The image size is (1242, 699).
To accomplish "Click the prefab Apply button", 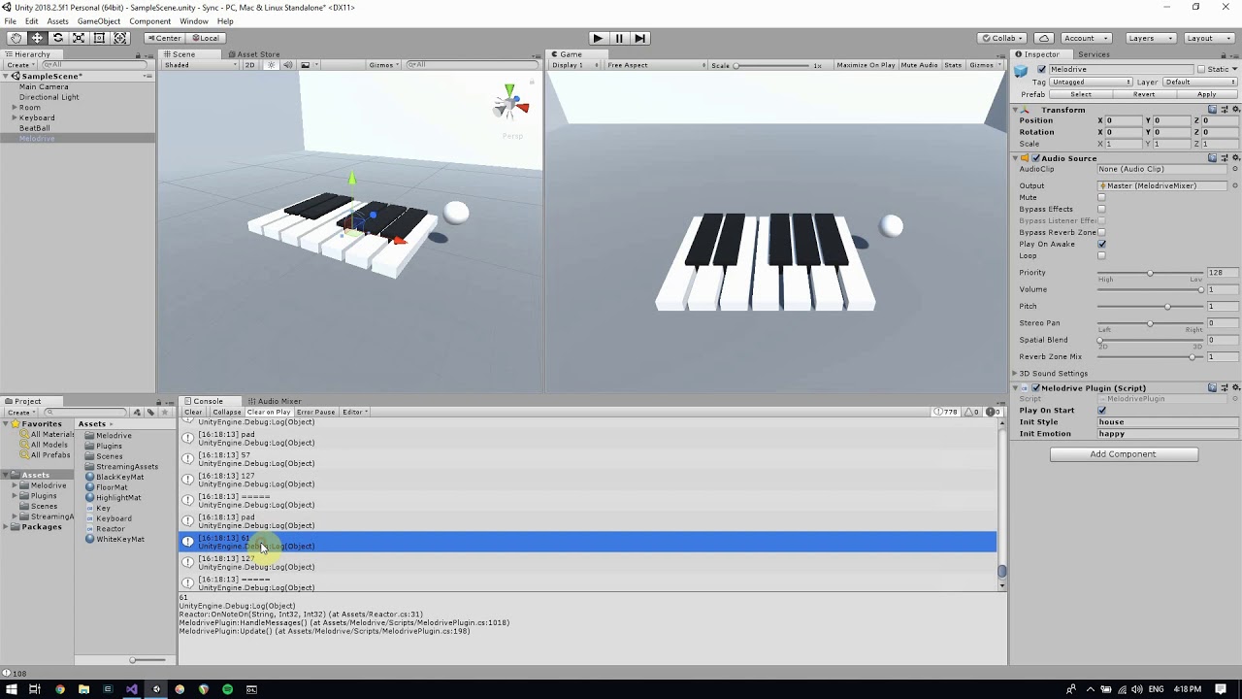I will coord(1207,94).
